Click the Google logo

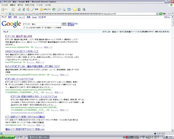click(11, 24)
